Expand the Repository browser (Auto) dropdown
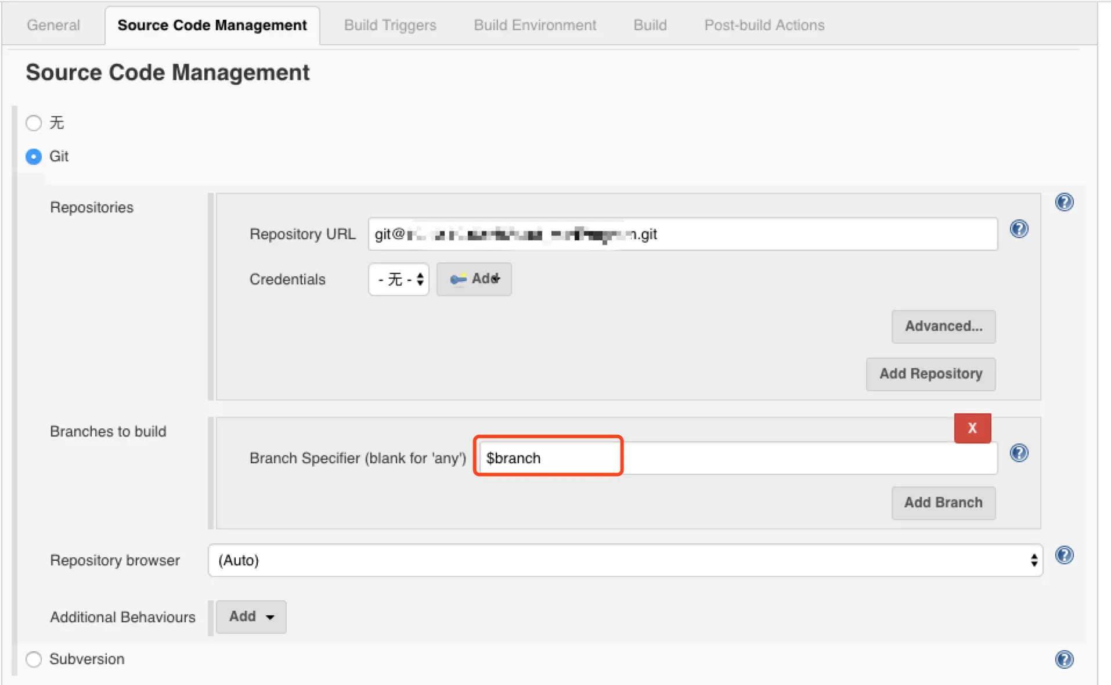 (625, 560)
